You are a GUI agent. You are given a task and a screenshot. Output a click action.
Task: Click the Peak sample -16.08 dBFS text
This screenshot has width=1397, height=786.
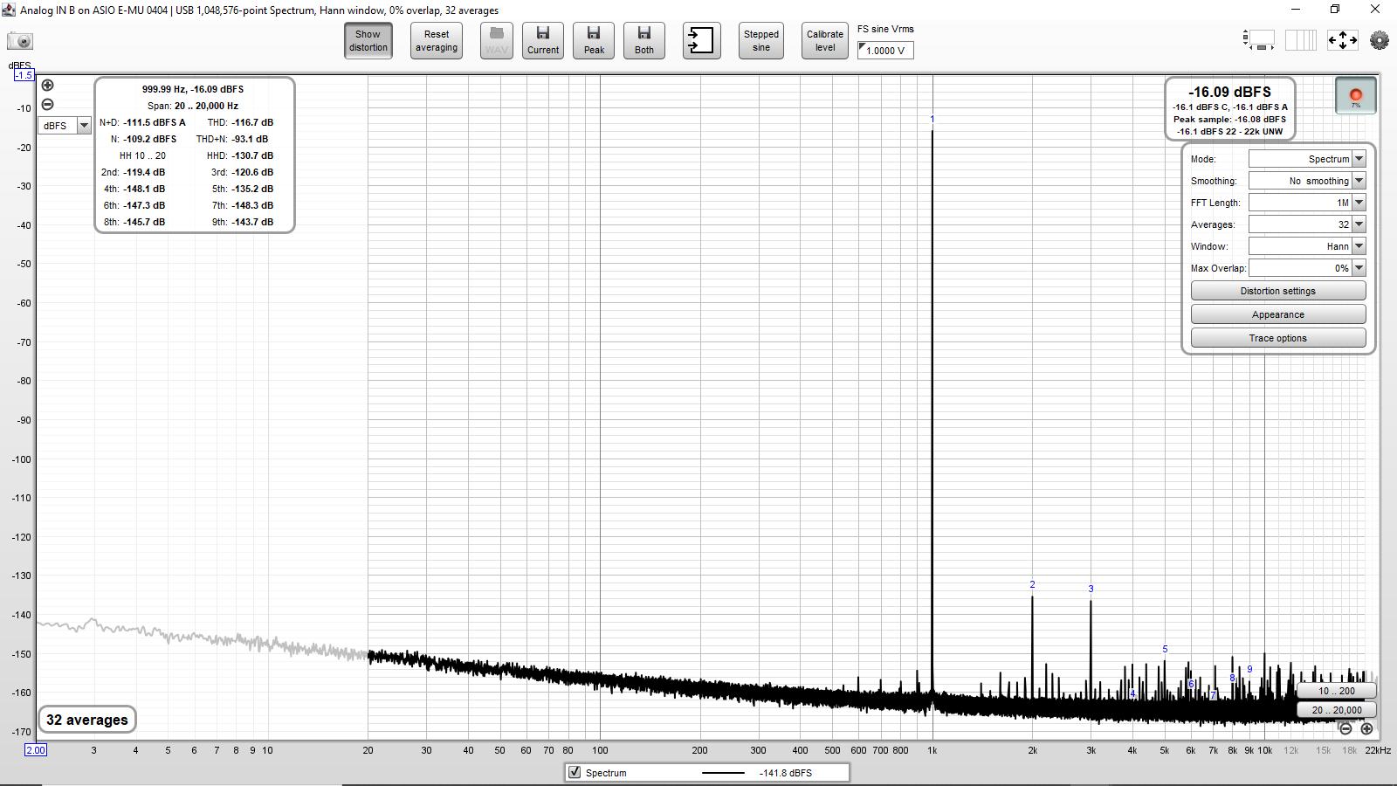pyautogui.click(x=1229, y=120)
